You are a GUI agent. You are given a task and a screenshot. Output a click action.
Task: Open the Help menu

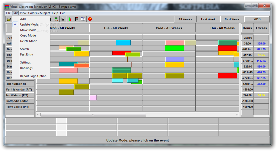coord(55,13)
